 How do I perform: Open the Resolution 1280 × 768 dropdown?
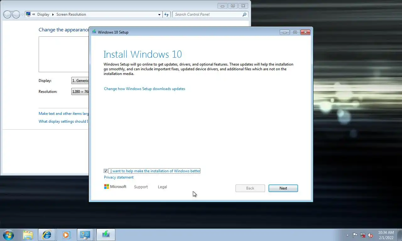(x=80, y=92)
